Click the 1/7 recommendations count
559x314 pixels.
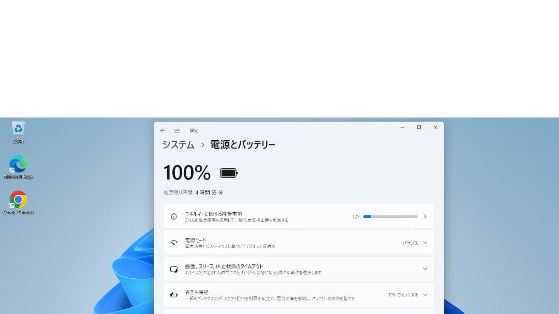point(356,217)
